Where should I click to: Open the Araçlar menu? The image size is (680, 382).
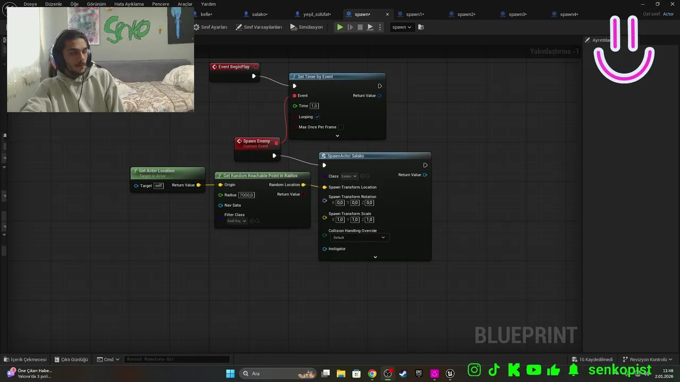185,4
